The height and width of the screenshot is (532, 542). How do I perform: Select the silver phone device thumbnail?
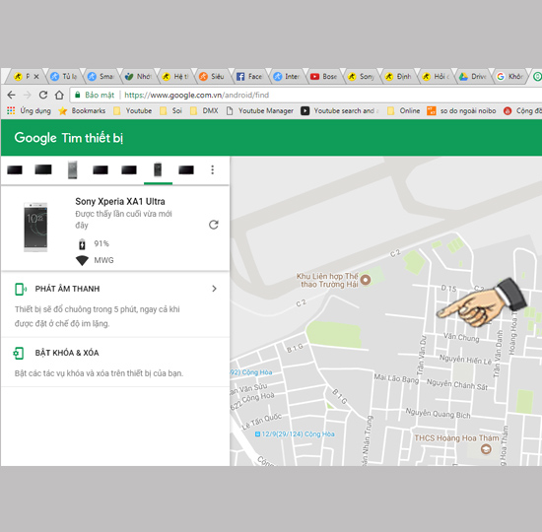pyautogui.click(x=72, y=169)
